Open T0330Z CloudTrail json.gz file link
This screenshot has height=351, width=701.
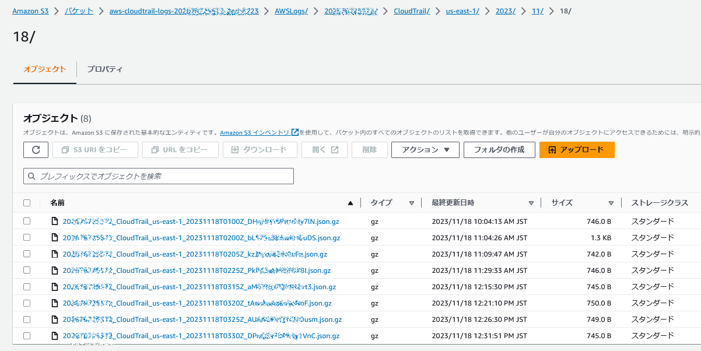click(201, 336)
